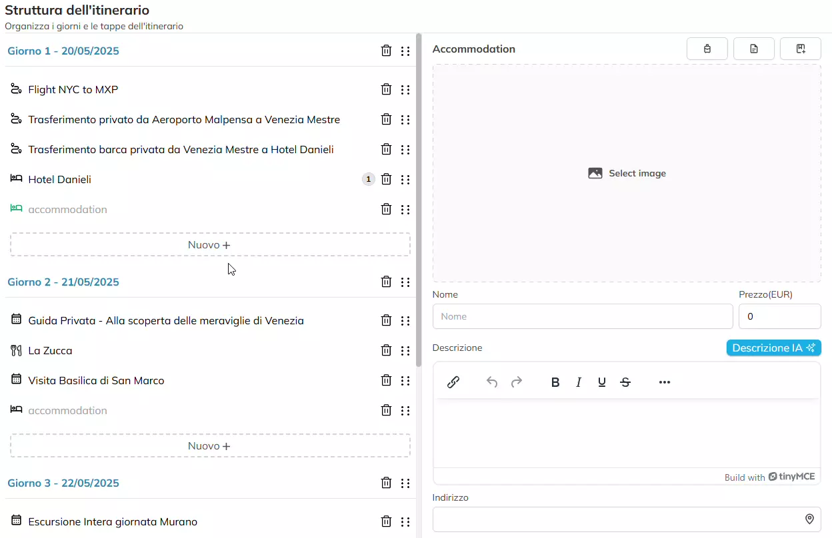This screenshot has height=538, width=832.
Task: Toggle strikethrough formatting in description editor
Action: coord(625,382)
